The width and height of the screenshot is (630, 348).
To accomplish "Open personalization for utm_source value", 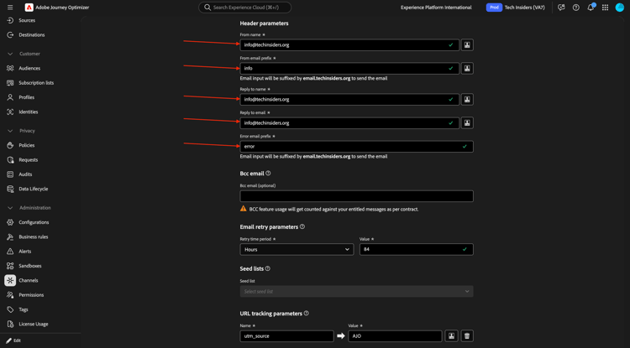I will (452, 336).
